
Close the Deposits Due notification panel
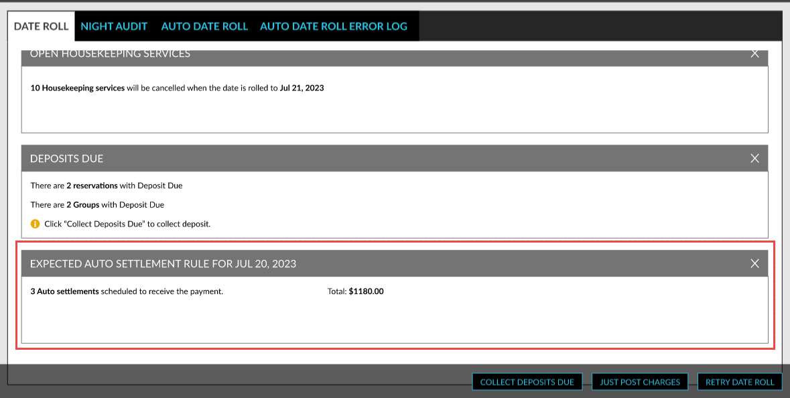[x=754, y=158]
